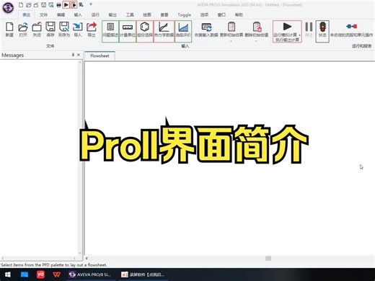The width and height of the screenshot is (375, 281).
Task: Click quick access New document icon
Action: (x=21, y=4)
